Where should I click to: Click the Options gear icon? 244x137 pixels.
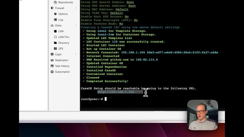55,14
